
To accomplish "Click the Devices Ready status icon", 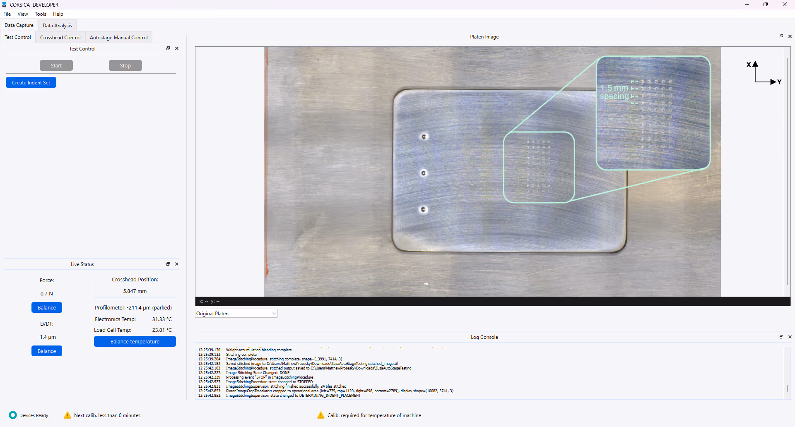I will click(13, 415).
